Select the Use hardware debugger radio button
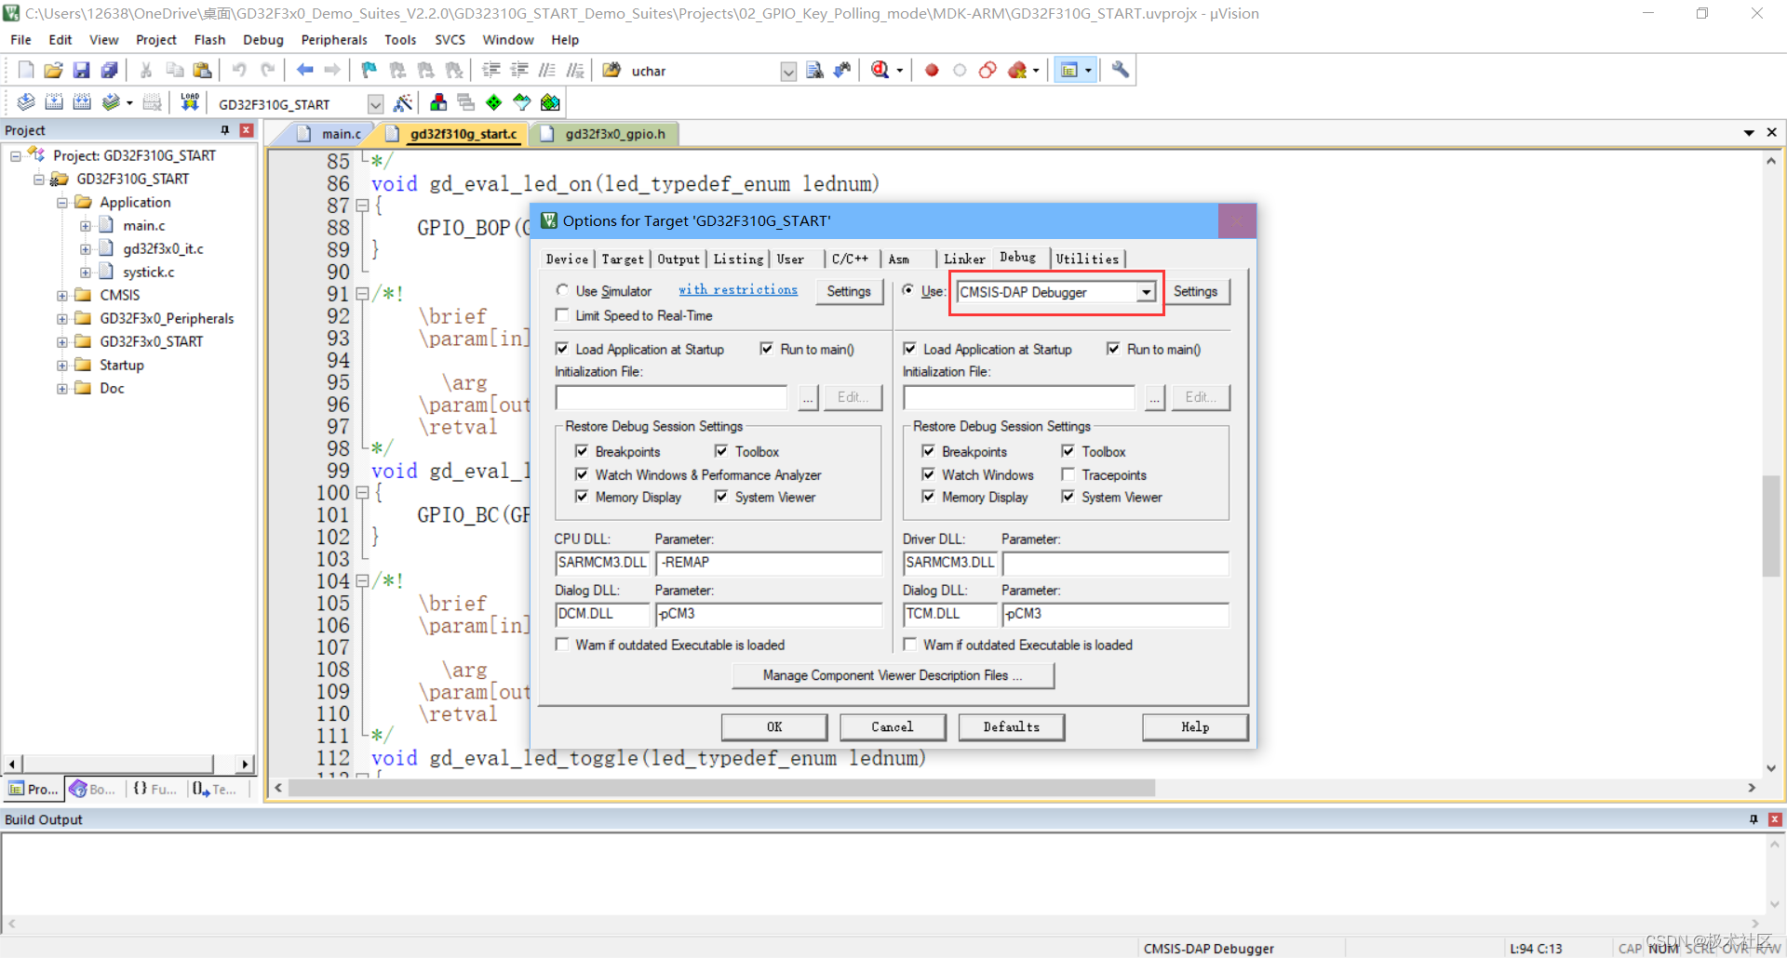 coord(908,291)
